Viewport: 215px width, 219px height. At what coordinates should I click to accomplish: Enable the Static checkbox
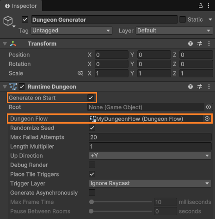click(x=183, y=19)
